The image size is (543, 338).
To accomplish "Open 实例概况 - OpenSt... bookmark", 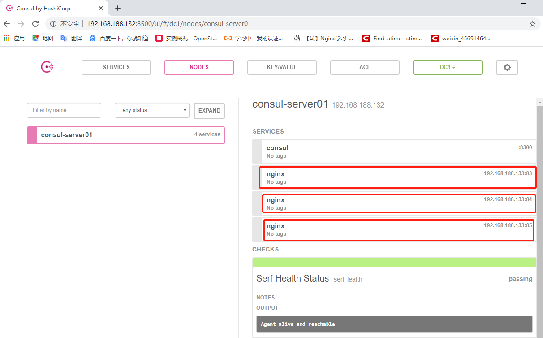I will click(x=186, y=38).
